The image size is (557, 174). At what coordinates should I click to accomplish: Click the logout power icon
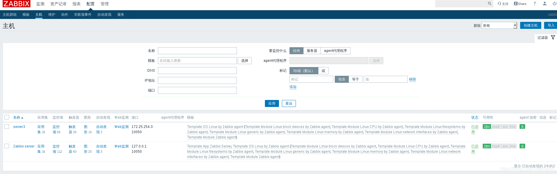554,4
